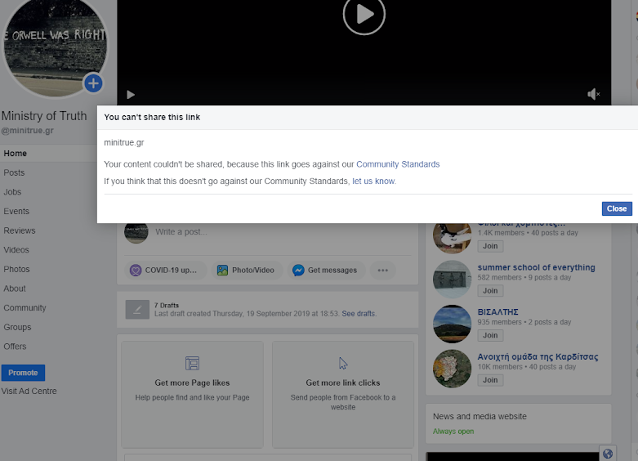638x461 pixels.
Task: Click the @minitrue.gr page handle
Action: coord(27,130)
